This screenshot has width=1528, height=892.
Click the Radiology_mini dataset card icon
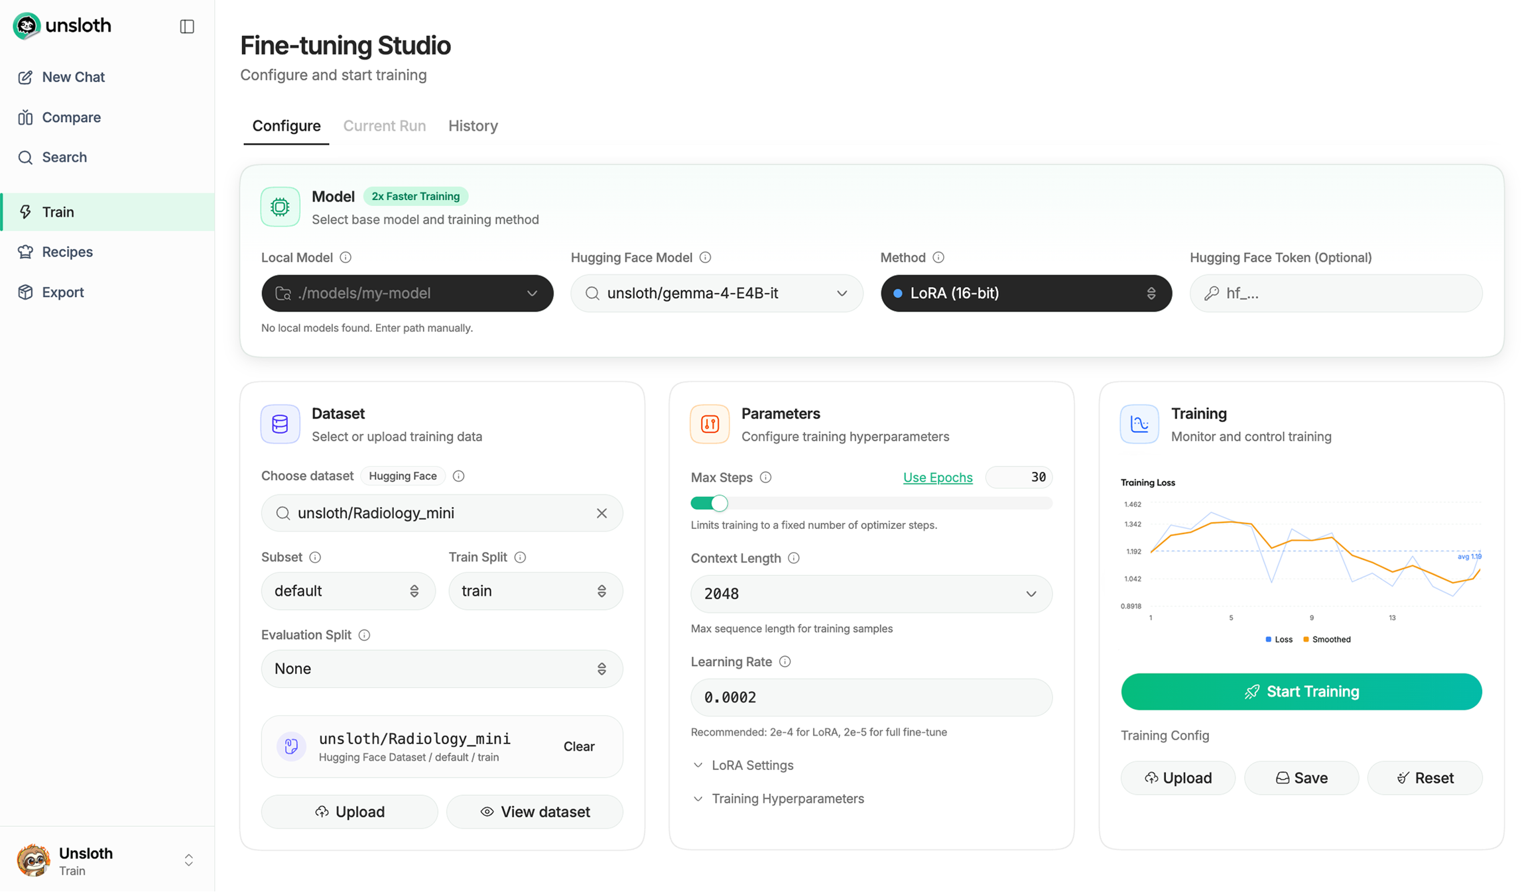pyautogui.click(x=291, y=746)
